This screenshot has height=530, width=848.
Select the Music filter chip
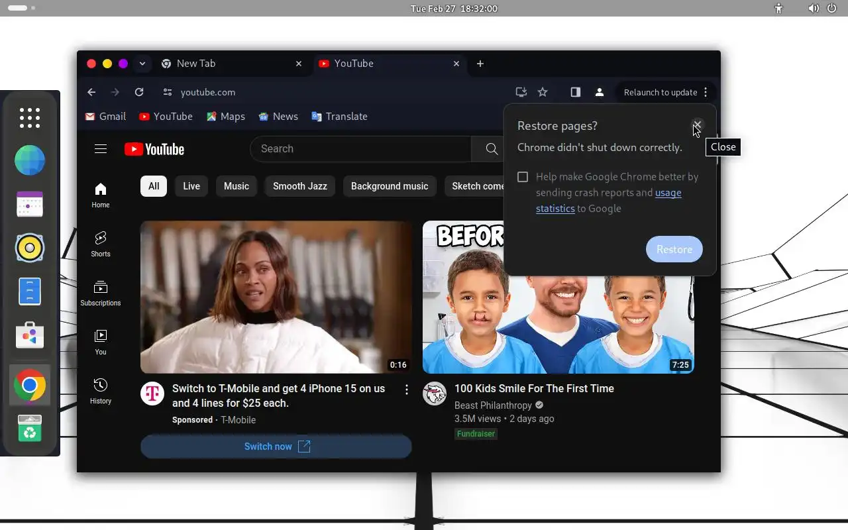pyautogui.click(x=237, y=186)
